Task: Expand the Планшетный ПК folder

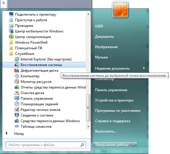Action: (26, 48)
